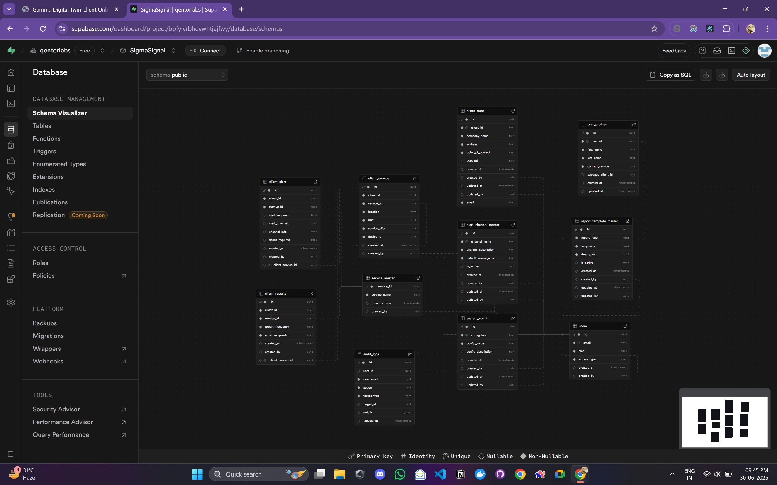Image resolution: width=777 pixels, height=485 pixels.
Task: Click the Auto layout button
Action: pyautogui.click(x=750, y=75)
